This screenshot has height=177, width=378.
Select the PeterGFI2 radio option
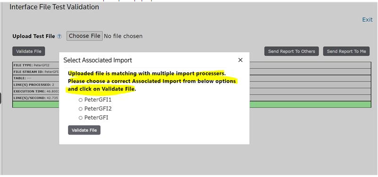pos(81,109)
